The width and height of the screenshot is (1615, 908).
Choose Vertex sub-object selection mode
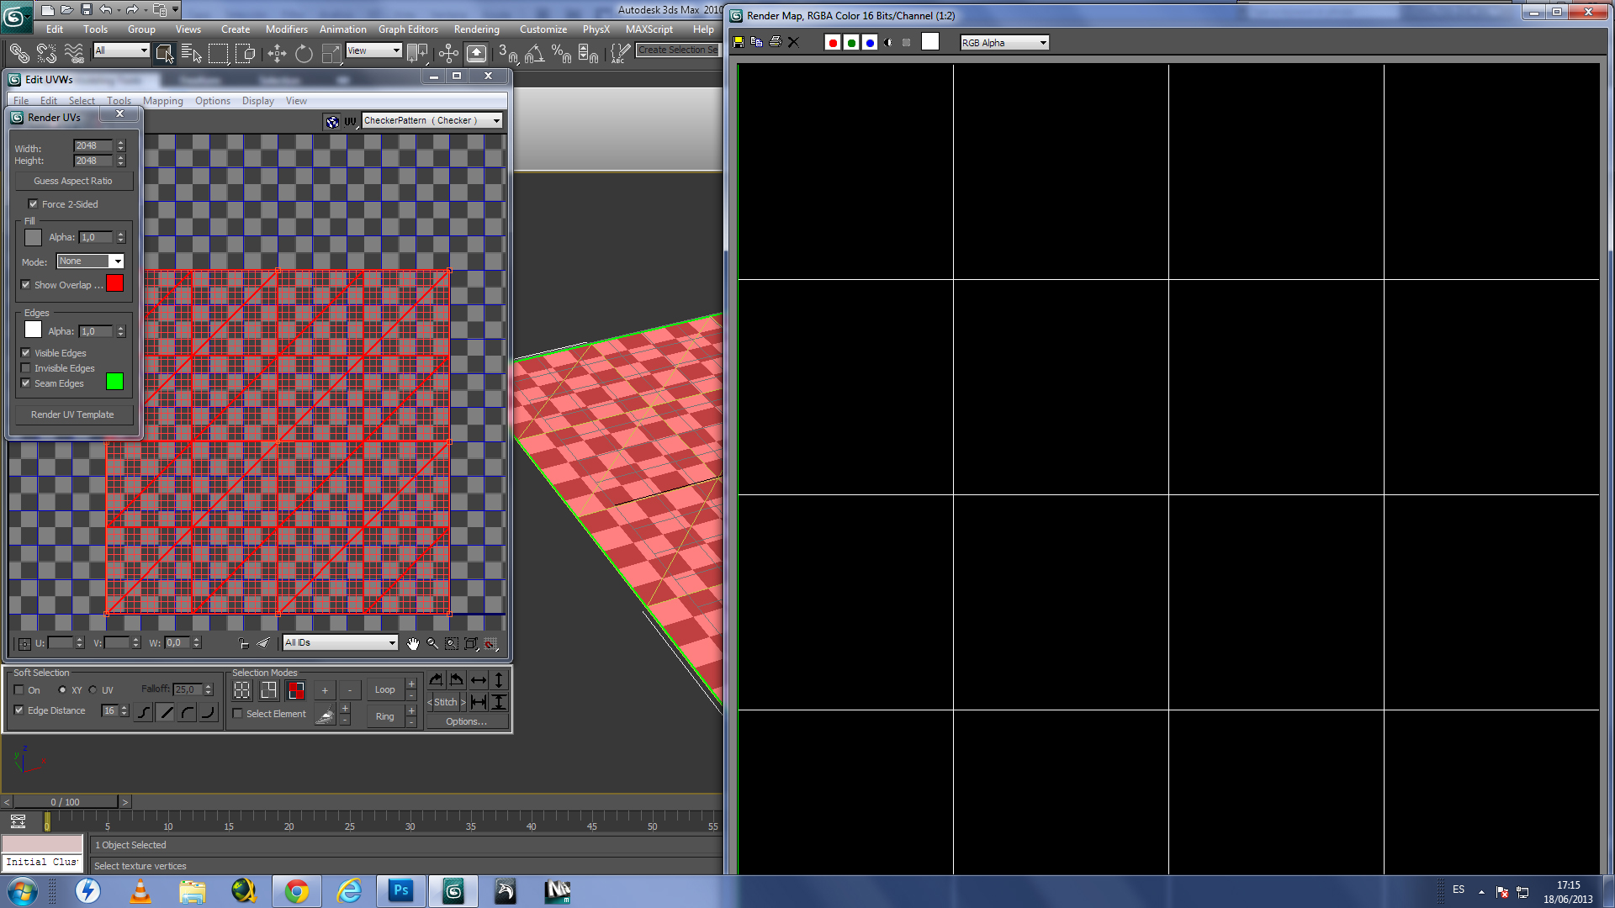242,690
